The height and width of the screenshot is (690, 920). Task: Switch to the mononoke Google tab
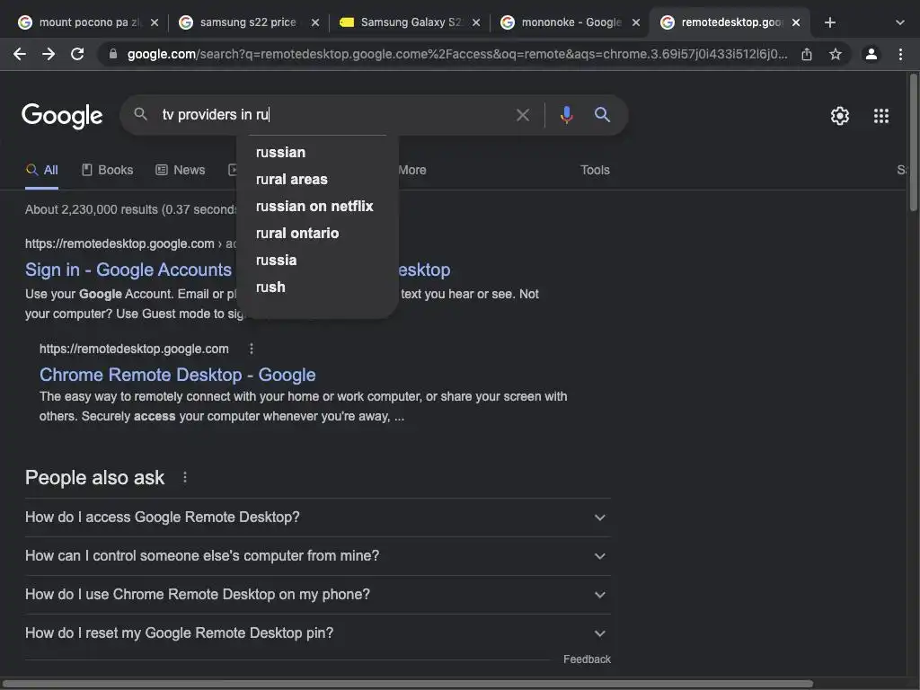pos(568,22)
